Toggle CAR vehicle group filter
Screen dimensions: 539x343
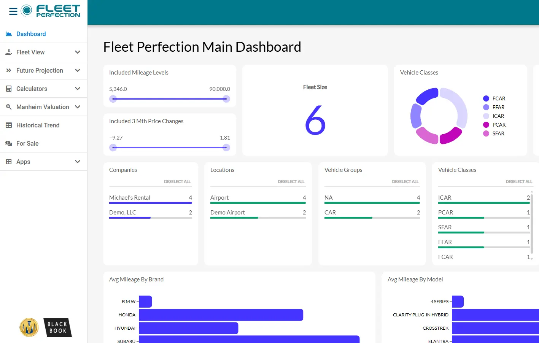pos(372,213)
